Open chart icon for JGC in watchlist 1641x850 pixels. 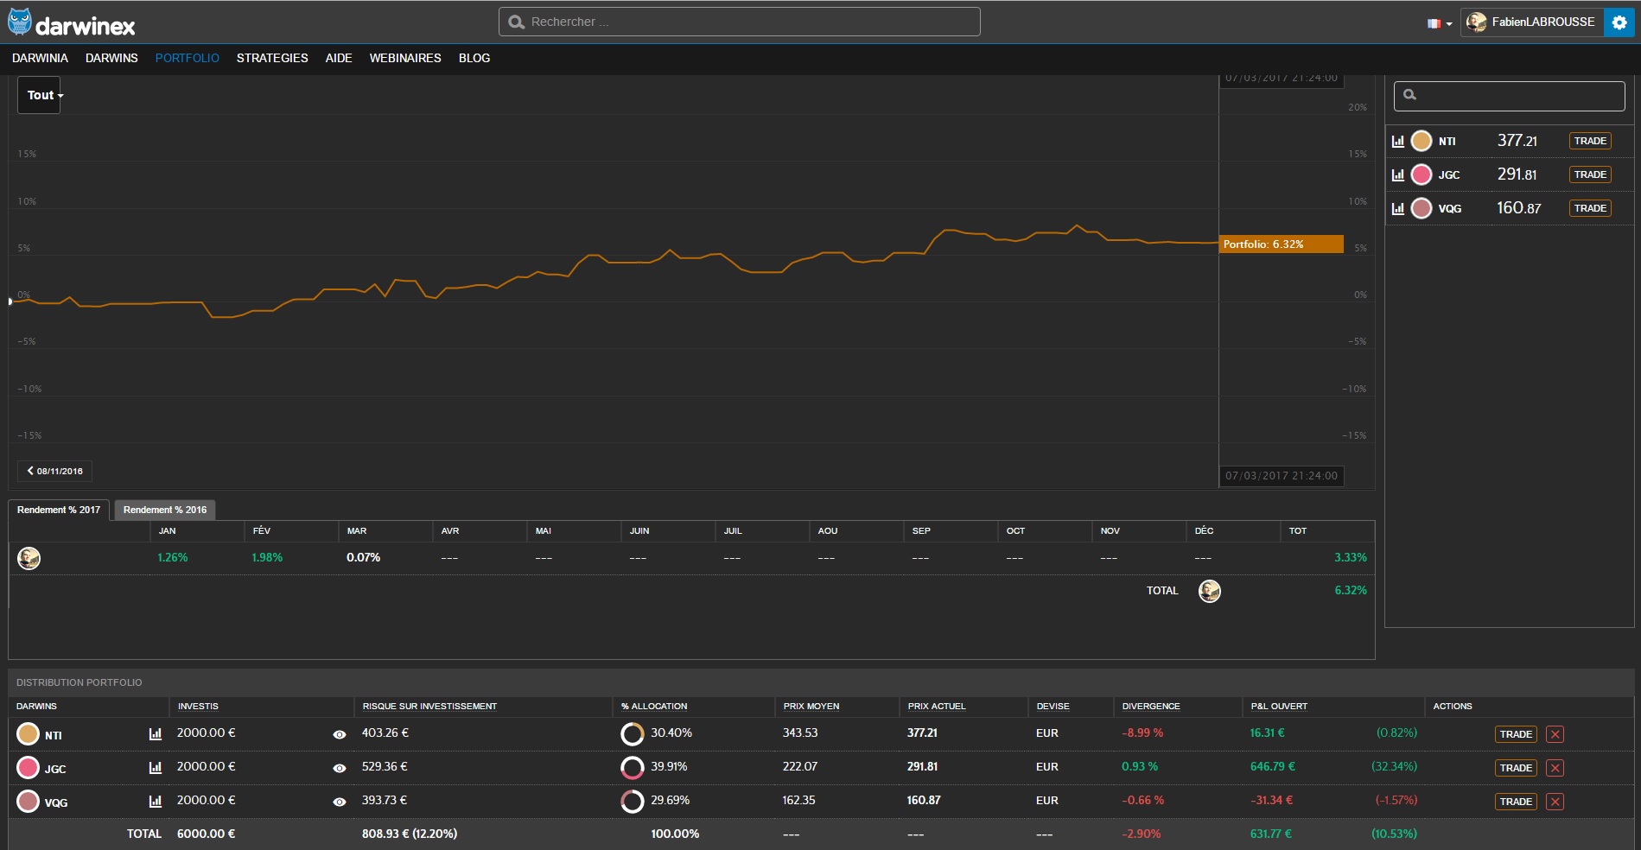point(1397,174)
